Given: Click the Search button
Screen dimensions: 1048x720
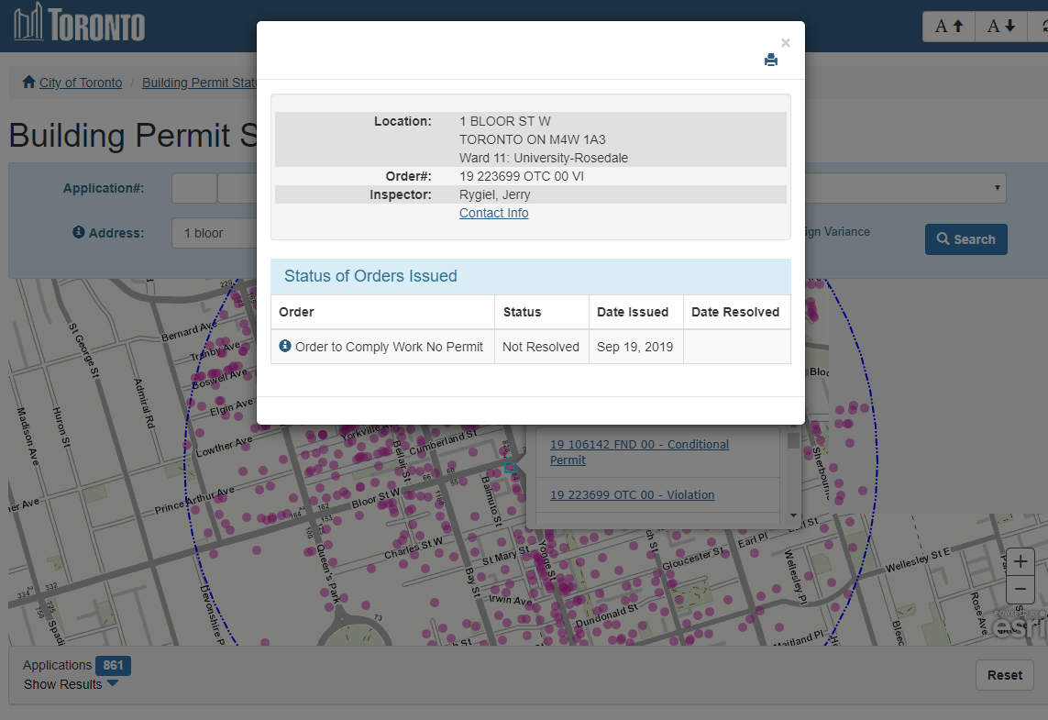Looking at the screenshot, I should coord(965,239).
